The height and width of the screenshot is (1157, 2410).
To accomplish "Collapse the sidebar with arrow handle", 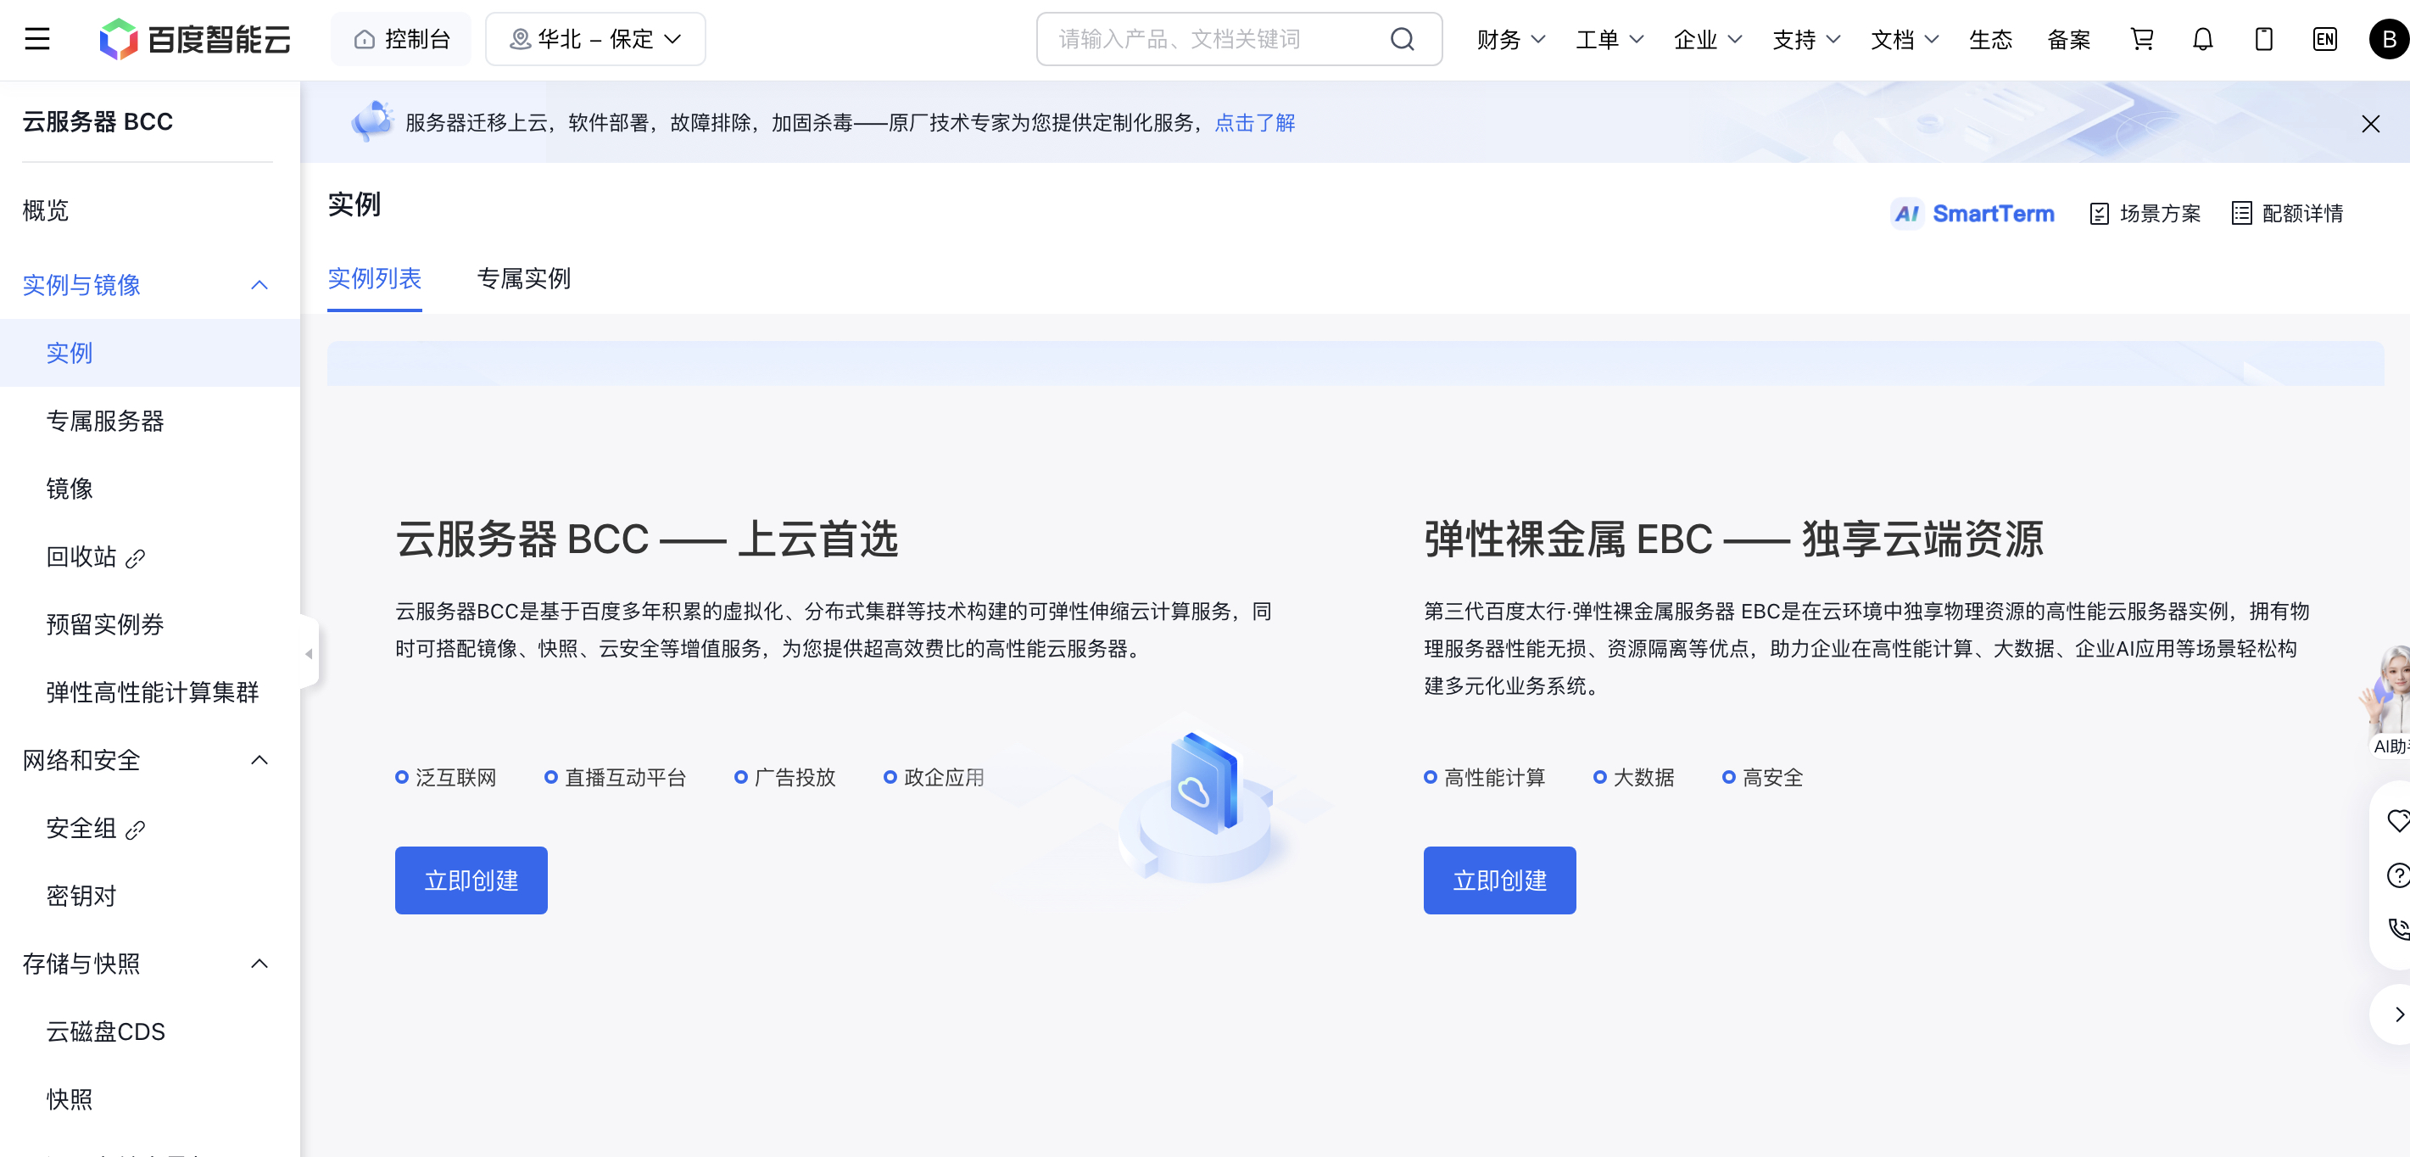I will point(309,653).
